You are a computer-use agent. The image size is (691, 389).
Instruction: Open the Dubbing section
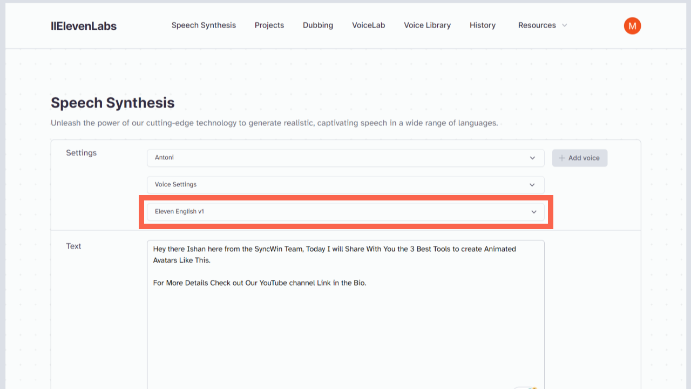[318, 25]
